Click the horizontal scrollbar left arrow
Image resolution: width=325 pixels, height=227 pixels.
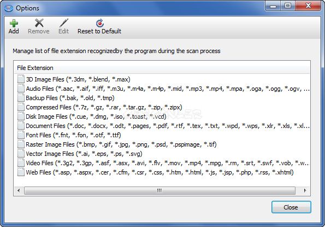[x=19, y=190]
